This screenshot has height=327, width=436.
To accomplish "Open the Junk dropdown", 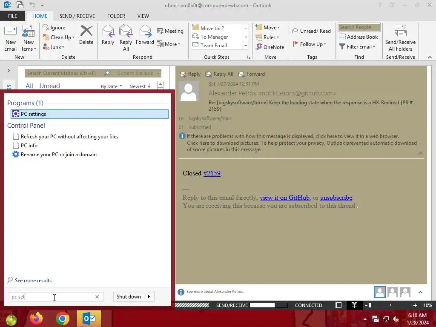I will [53, 47].
